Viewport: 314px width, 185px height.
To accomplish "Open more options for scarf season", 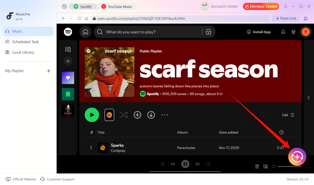I will 165,115.
